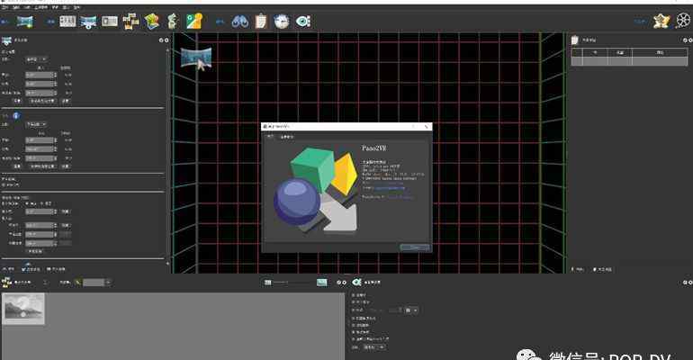The image size is (693, 360).
Task: Open the projection dropdown at top of left panel
Action: (x=36, y=59)
